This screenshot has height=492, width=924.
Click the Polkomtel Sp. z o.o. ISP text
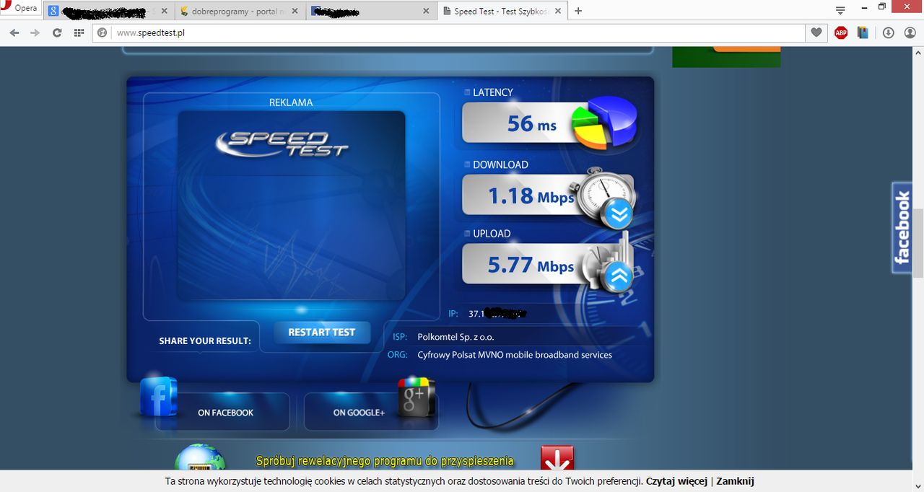pos(456,337)
